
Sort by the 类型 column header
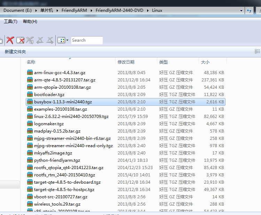[164, 62]
